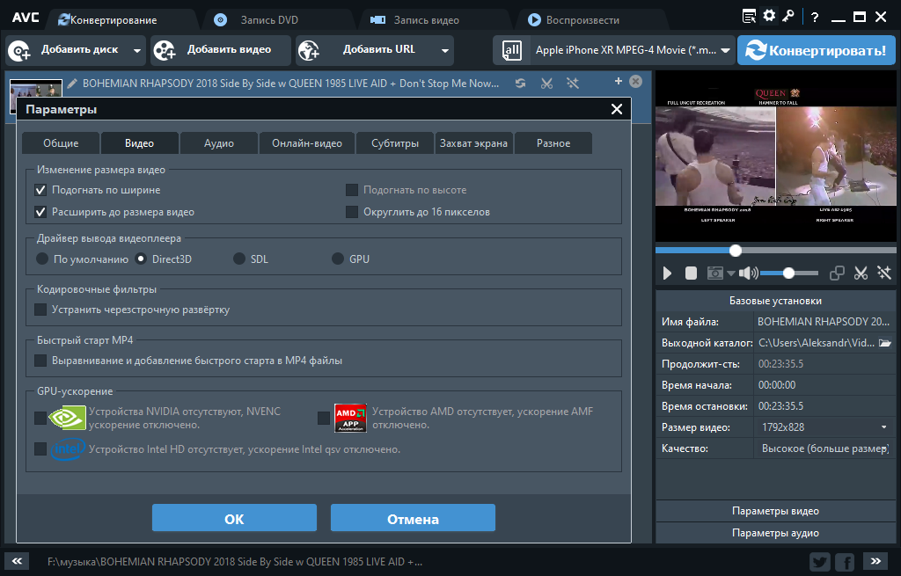Image resolution: width=901 pixels, height=576 pixels.
Task: Click the effects wand icon under the preview
Action: pyautogui.click(x=883, y=273)
